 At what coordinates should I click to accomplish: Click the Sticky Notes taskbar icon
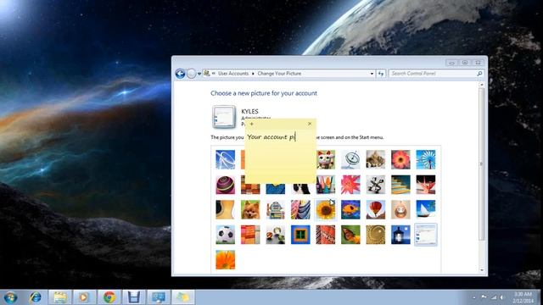pos(183,297)
